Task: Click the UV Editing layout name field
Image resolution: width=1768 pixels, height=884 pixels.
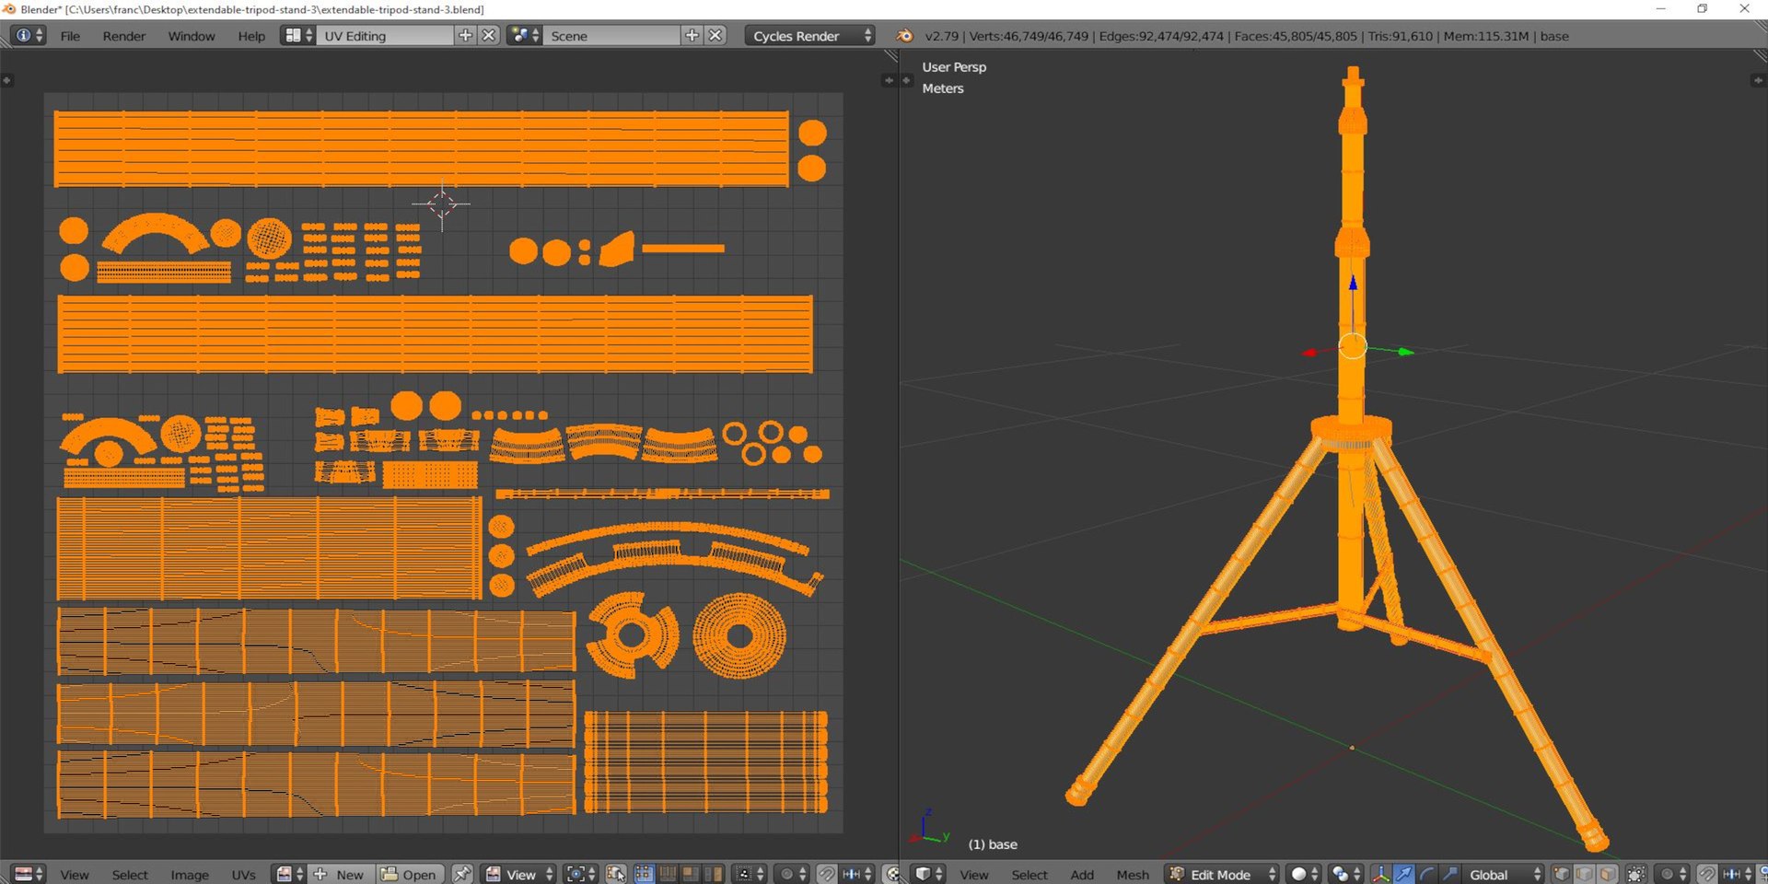Action: 387,36
